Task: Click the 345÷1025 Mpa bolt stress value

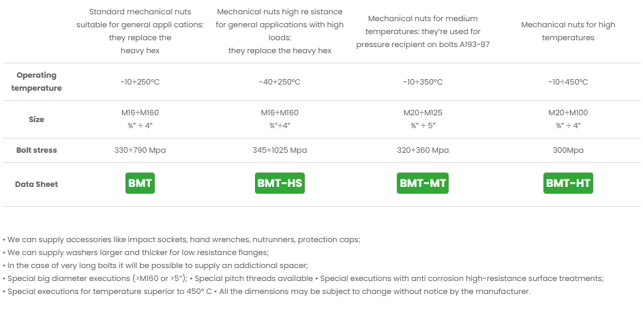Action: click(x=280, y=150)
